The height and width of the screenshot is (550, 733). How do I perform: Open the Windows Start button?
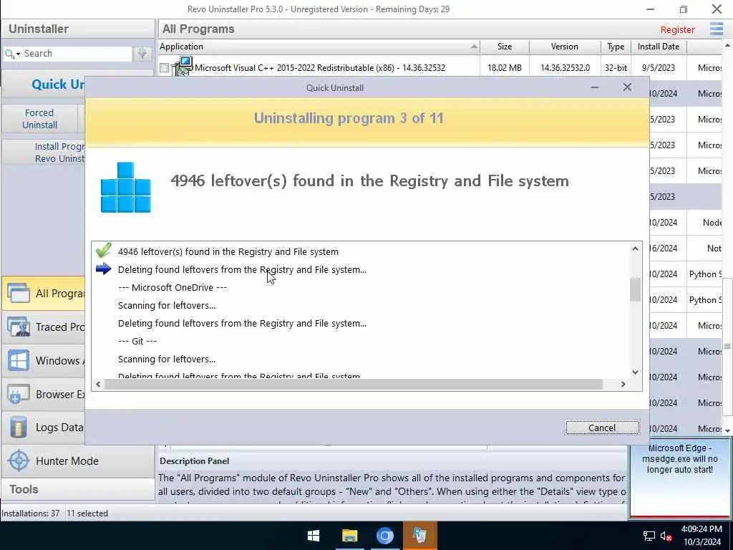(314, 536)
